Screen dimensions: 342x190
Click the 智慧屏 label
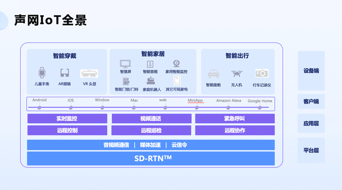coord(125,72)
